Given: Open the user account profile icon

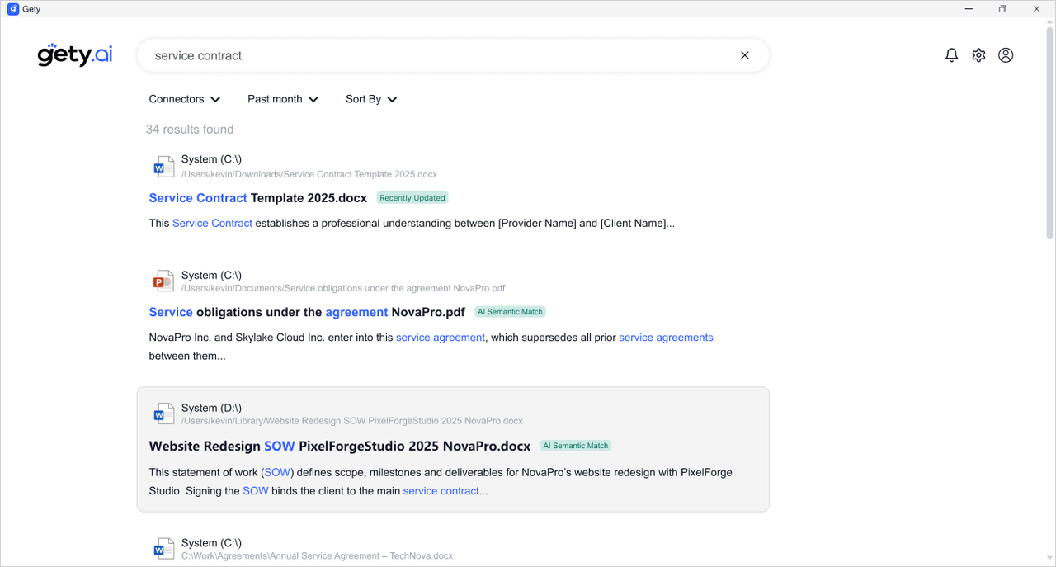Looking at the screenshot, I should click(x=1006, y=55).
